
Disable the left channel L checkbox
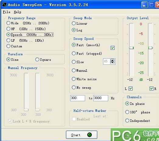coord(130,89)
